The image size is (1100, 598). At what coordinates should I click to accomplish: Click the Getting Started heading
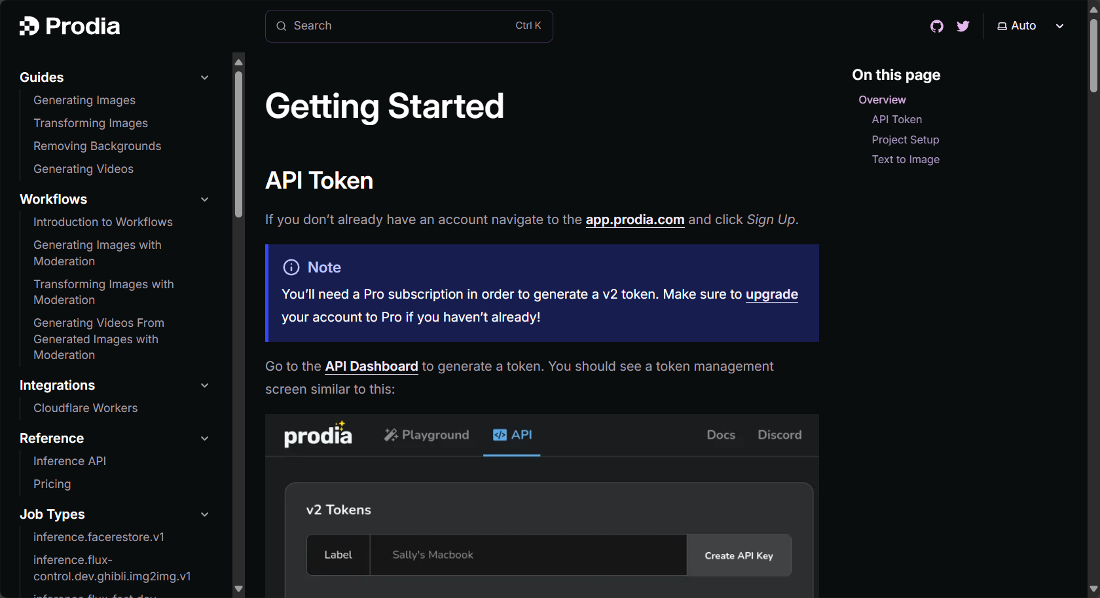pyautogui.click(x=384, y=106)
